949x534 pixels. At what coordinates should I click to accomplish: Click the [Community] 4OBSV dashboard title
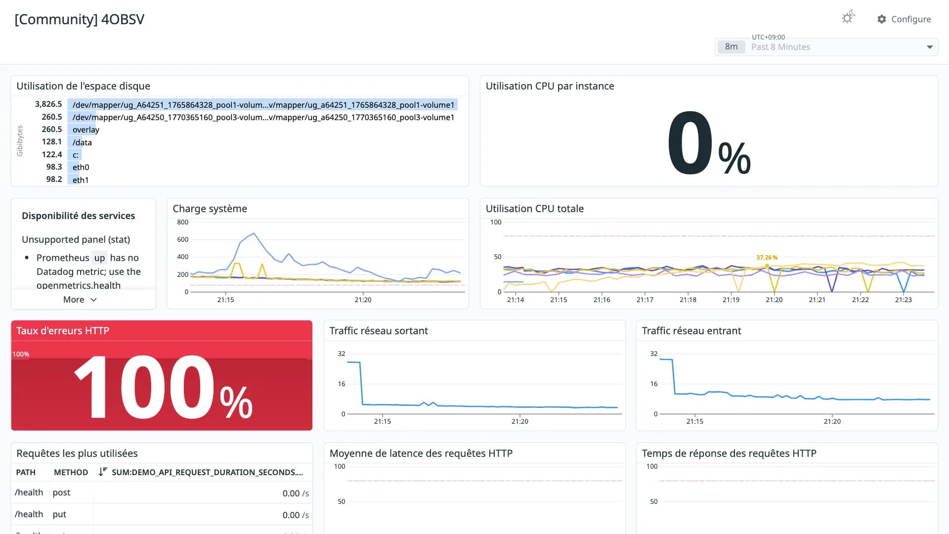[80, 19]
